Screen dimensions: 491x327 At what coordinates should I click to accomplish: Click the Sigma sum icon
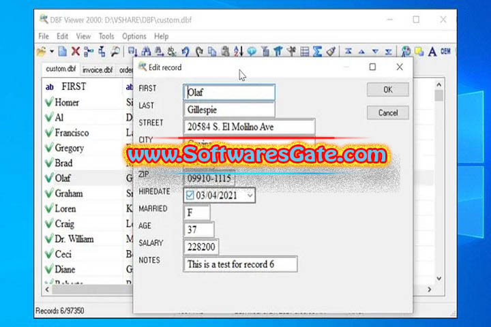(318, 51)
